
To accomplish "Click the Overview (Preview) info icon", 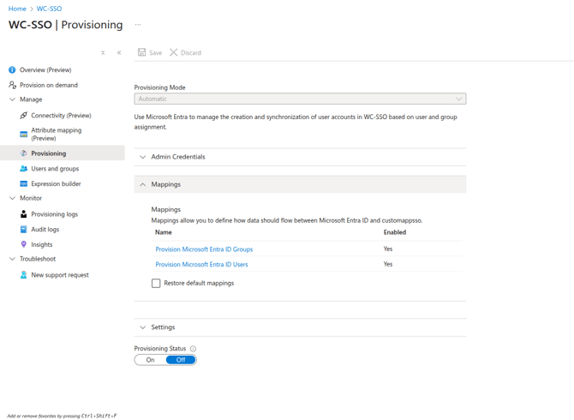I will (12, 70).
